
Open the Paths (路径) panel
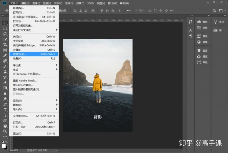(x=202, y=62)
